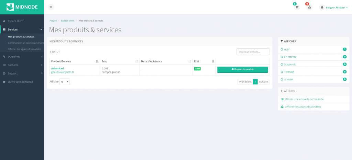Sort by Date d'échéance column icon
The image size is (352, 160).
click(x=189, y=61)
